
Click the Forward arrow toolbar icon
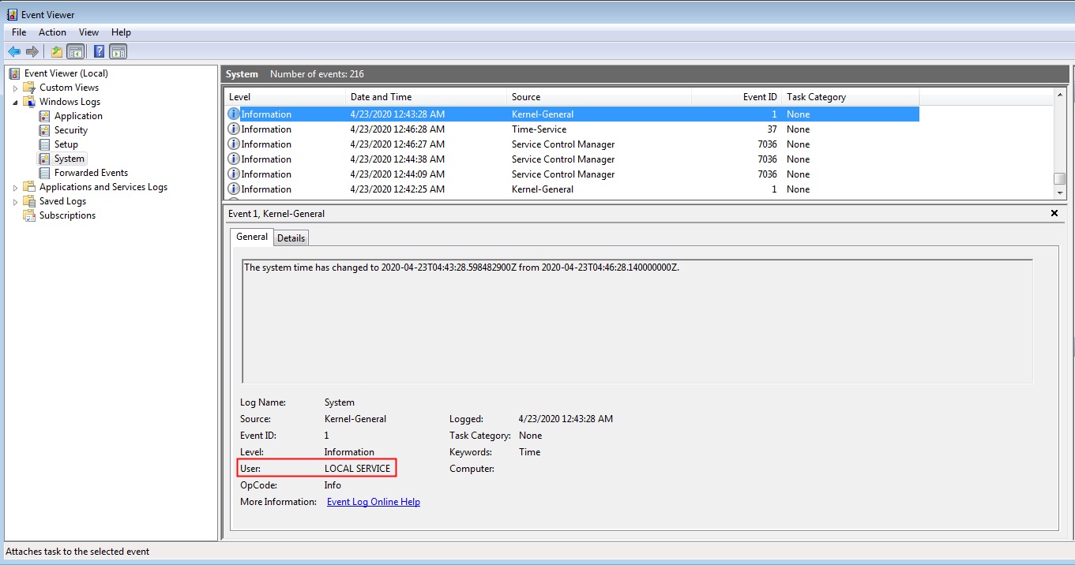point(32,52)
